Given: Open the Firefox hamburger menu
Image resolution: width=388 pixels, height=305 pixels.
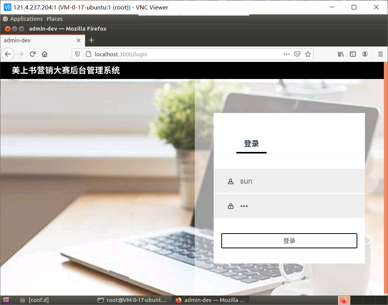Looking at the screenshot, I should coord(380,54).
